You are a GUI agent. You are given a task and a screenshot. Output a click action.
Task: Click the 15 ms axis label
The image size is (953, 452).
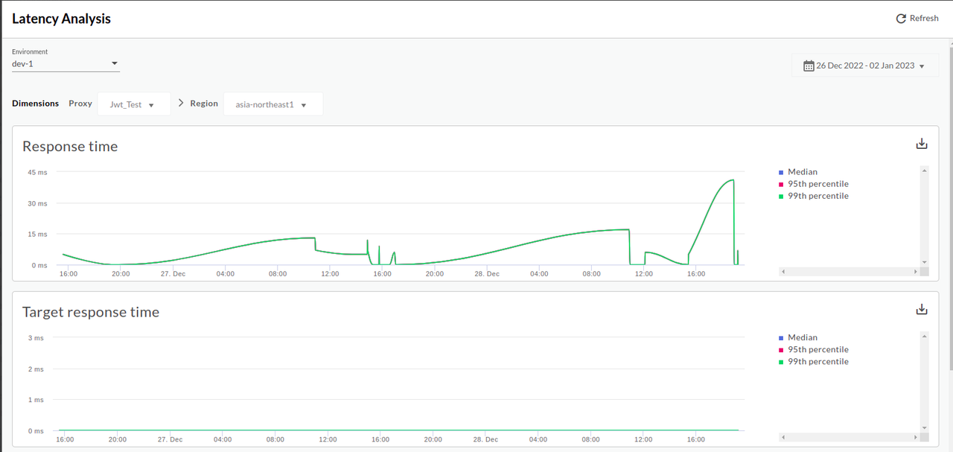tap(38, 234)
